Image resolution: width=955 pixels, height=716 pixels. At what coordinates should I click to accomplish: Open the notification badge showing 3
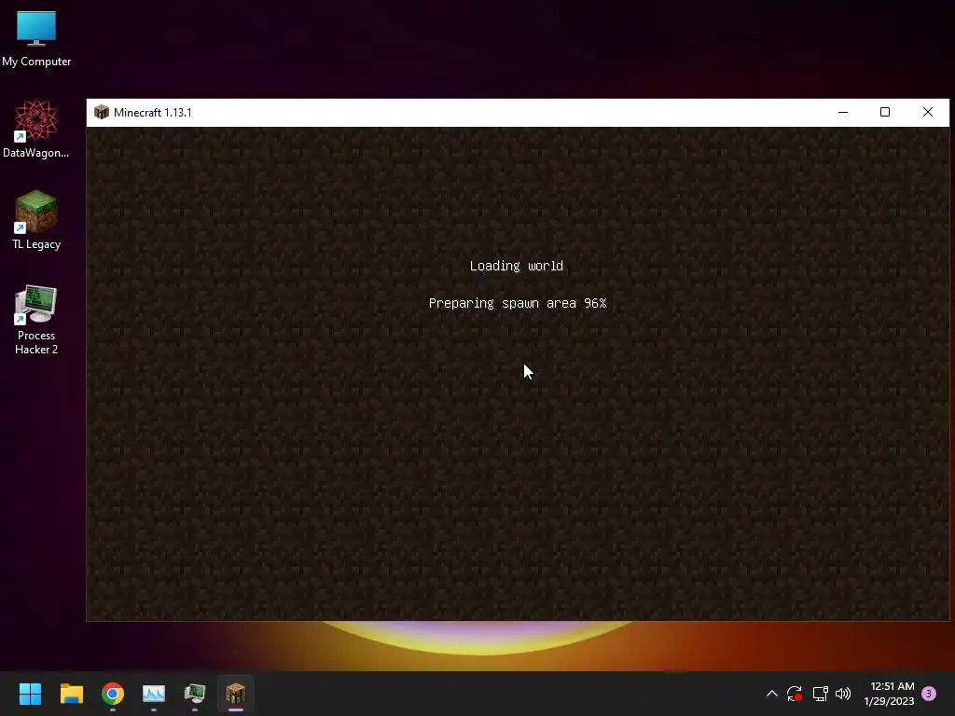click(x=929, y=694)
